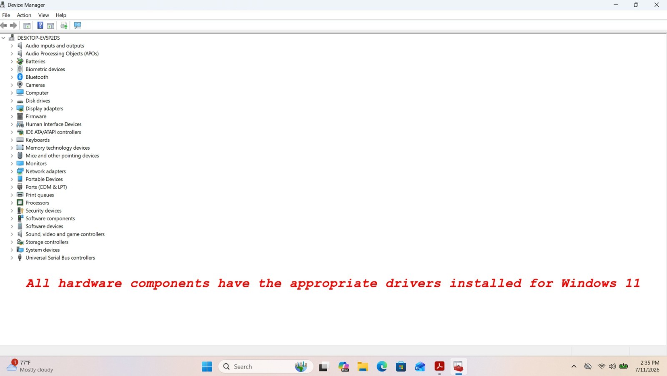Screen dimensions: 667x376
Task: Select the Software components label
Action: pyautogui.click(x=50, y=218)
